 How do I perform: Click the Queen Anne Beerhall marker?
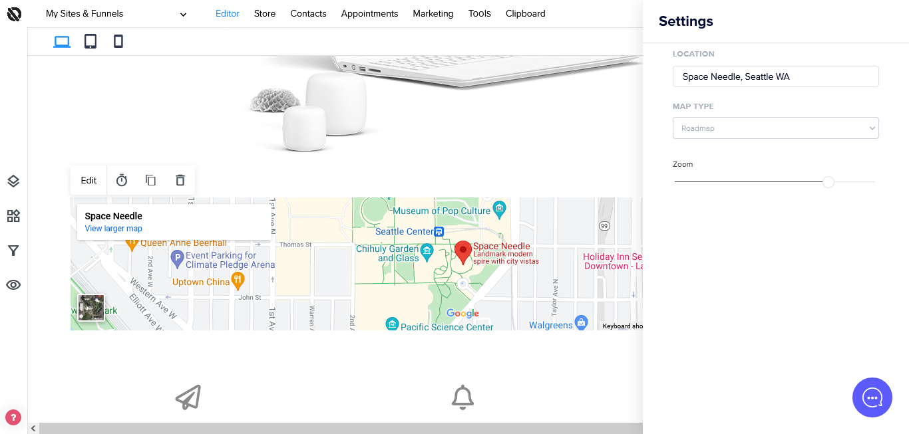pos(132,244)
